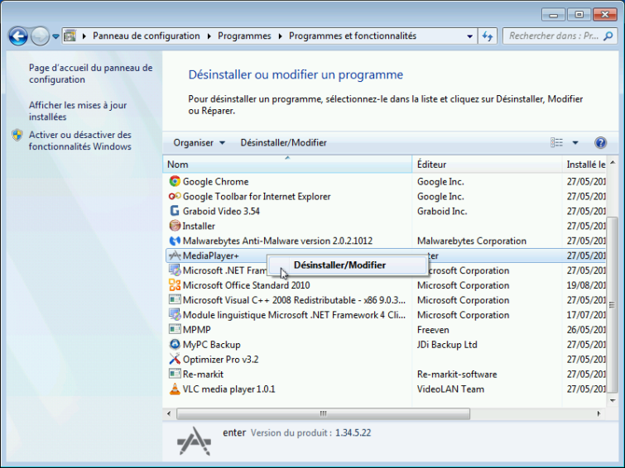
Task: Click the greyed forward navigation arrow
Action: (40, 36)
